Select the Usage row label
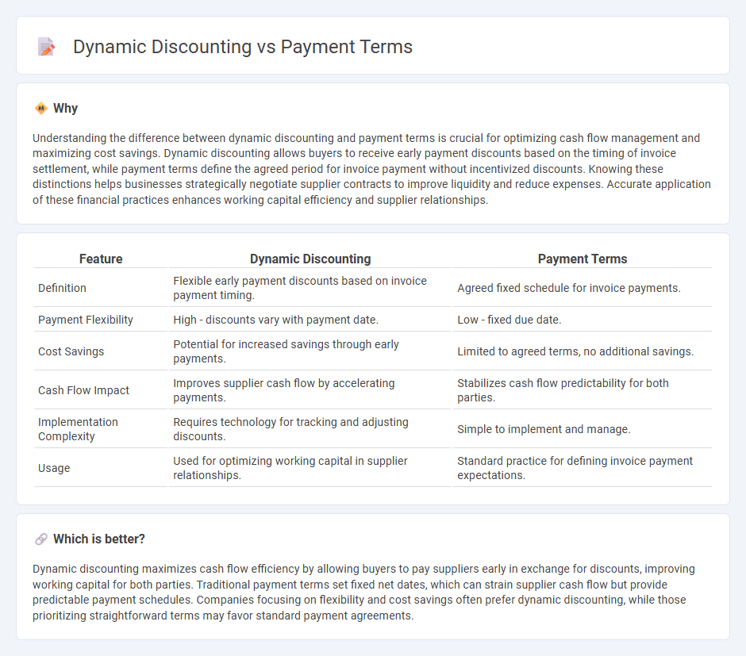 click(54, 468)
